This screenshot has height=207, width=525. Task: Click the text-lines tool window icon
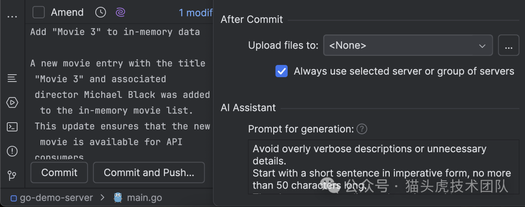(x=12, y=78)
